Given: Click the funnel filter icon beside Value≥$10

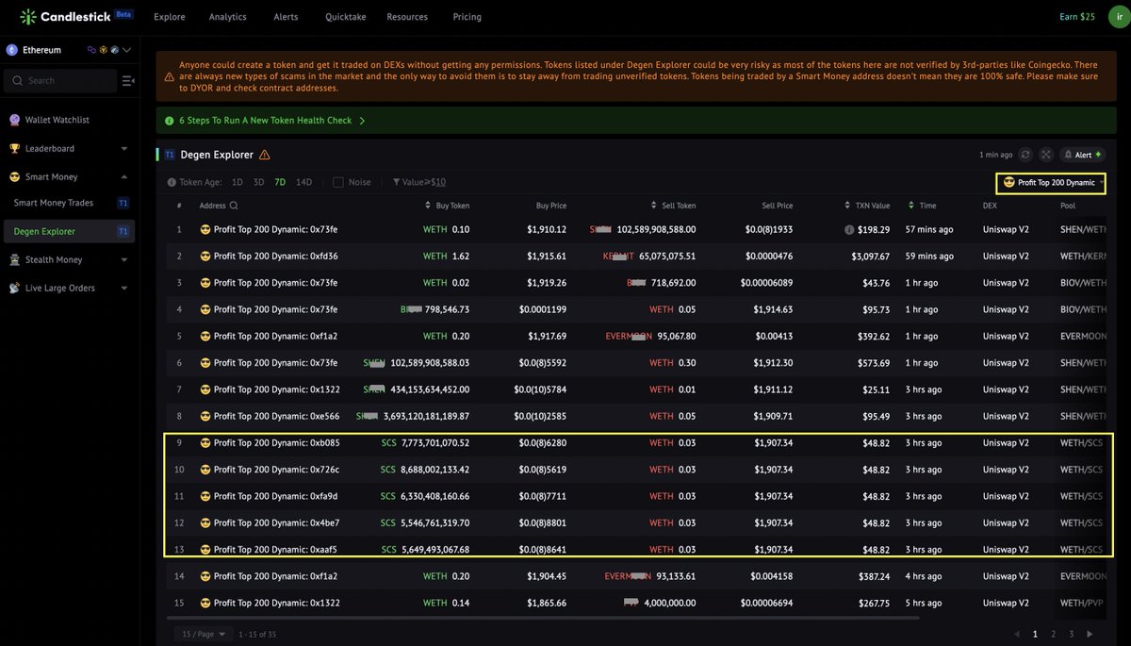Looking at the screenshot, I should (x=396, y=182).
